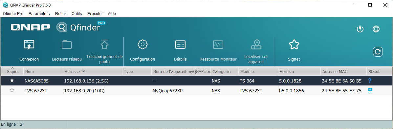Open the Téléchargement de photo upload icon
The width and height of the screenshot is (393, 129).
click(x=104, y=44)
